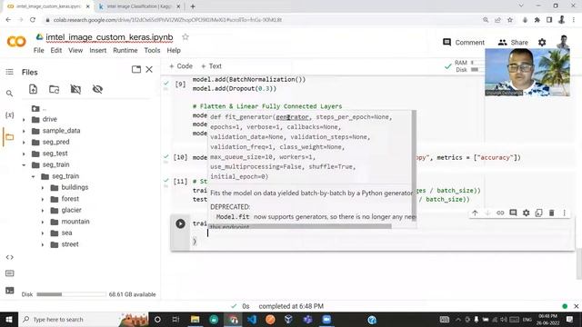Open the table of contents sidebar icon
This screenshot has width=582, height=327.
[x=10, y=72]
